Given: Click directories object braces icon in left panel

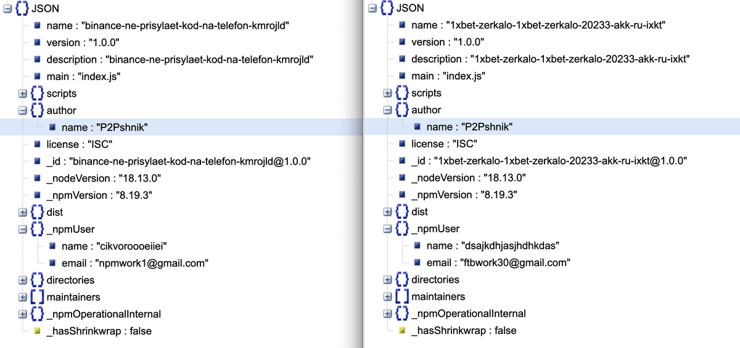Looking at the screenshot, I should [x=37, y=280].
